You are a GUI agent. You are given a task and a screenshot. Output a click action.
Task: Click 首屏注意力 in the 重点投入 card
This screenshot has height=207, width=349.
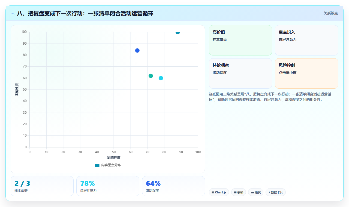coord(288,39)
